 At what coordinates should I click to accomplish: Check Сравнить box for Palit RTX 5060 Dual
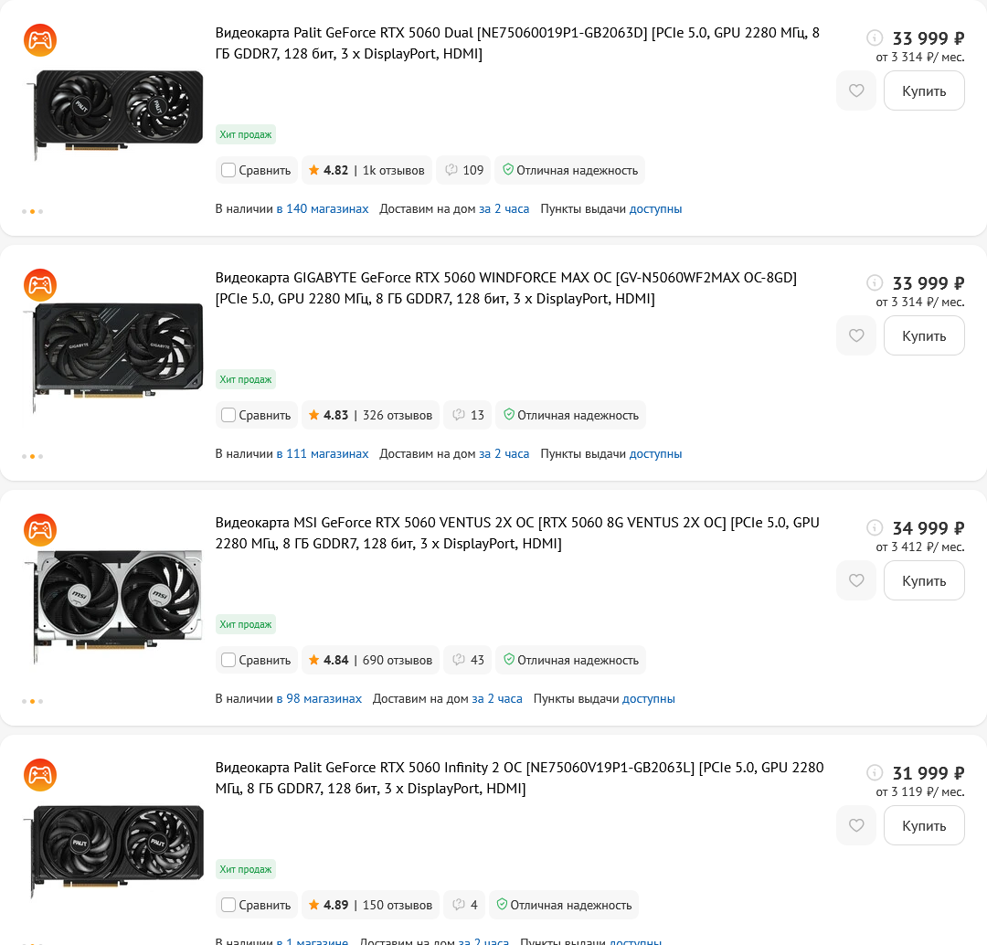(x=228, y=170)
